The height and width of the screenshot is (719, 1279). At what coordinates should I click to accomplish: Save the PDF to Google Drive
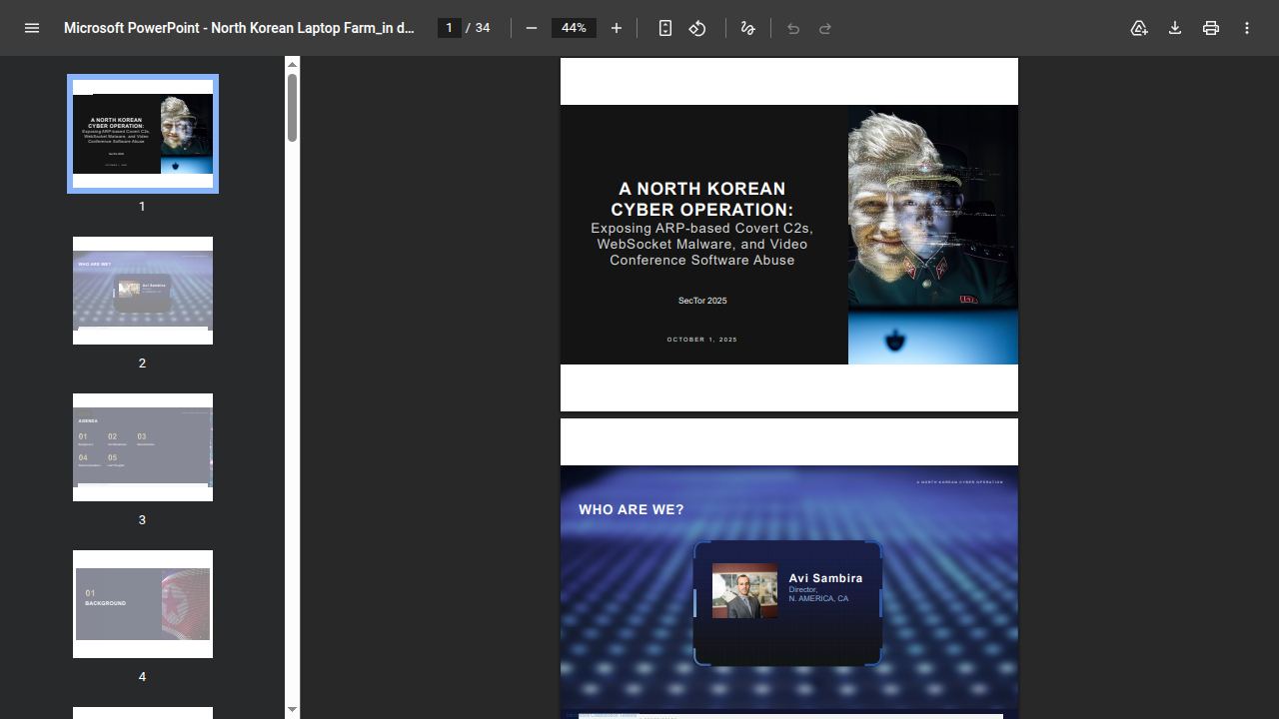1139,28
